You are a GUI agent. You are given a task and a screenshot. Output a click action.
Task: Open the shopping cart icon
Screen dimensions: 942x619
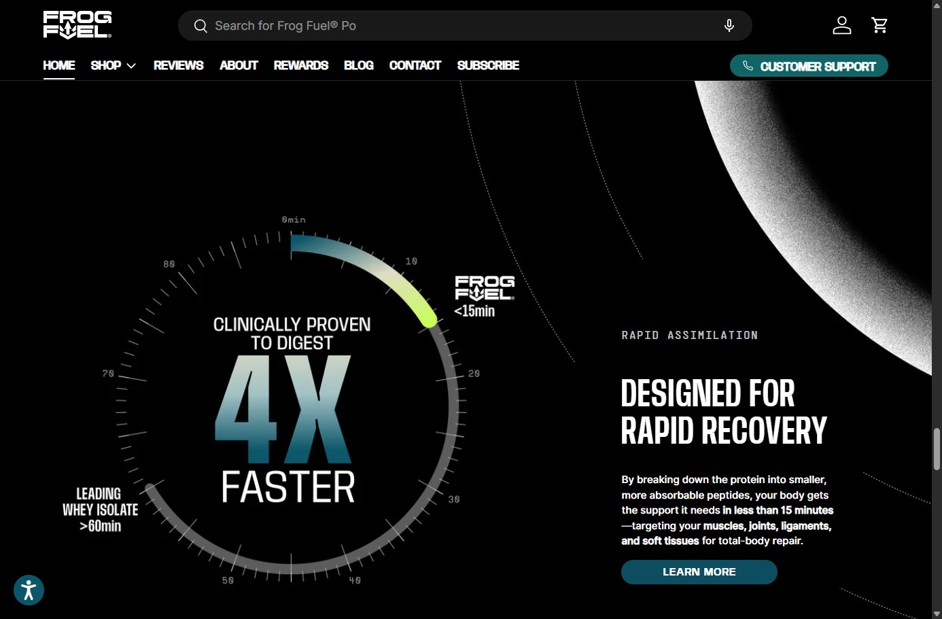coord(879,26)
